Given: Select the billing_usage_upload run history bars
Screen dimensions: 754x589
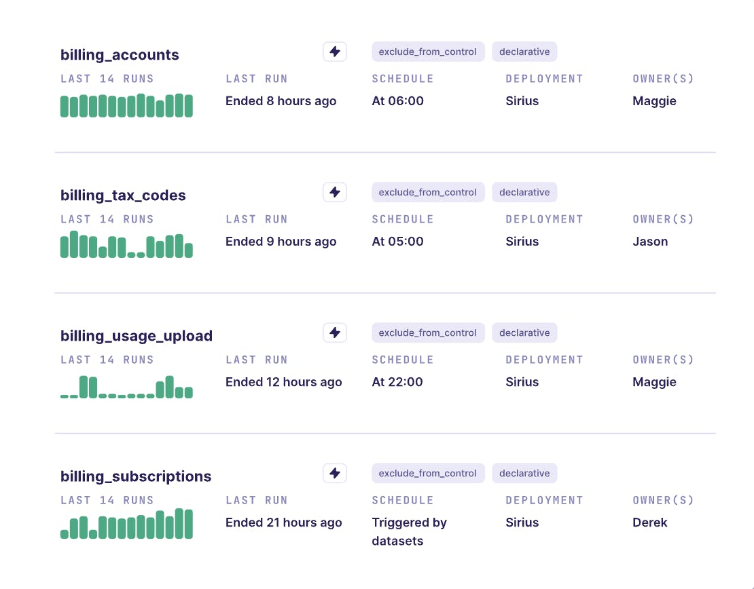Looking at the screenshot, I should (x=126, y=387).
